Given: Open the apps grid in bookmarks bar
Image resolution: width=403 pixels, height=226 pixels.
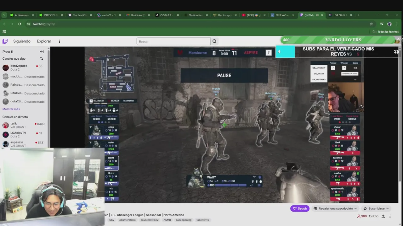Looking at the screenshot, I should pos(4,32).
